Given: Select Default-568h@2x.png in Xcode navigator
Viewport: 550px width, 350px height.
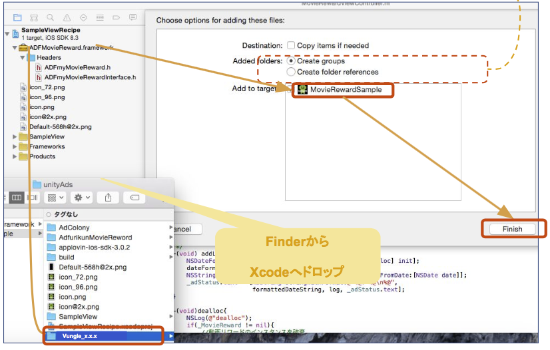Looking at the screenshot, I should [61, 127].
